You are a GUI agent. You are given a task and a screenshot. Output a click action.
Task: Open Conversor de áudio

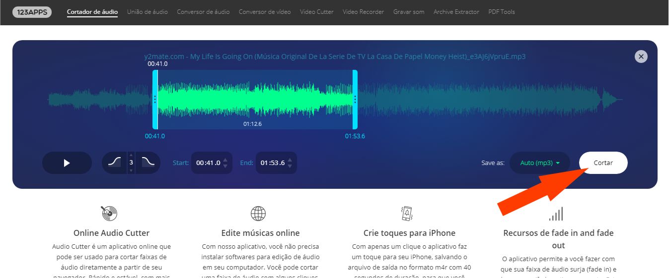coord(203,11)
